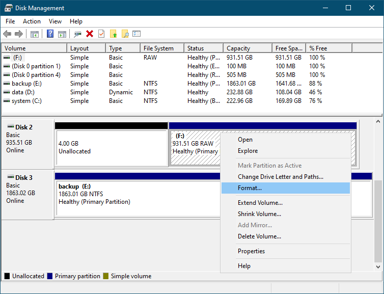This screenshot has width=384, height=294.
Task: Click the Disk 2 disk icon
Action: [x=11, y=127]
